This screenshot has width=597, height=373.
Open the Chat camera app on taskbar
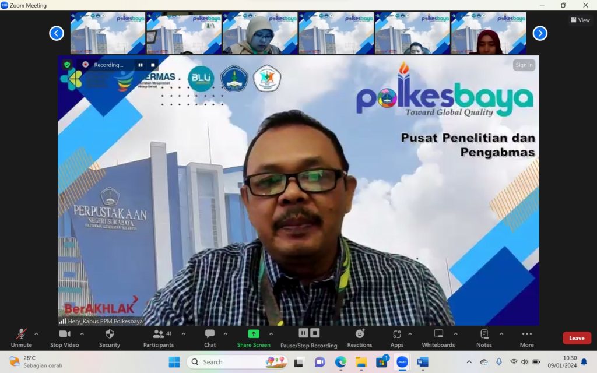click(x=320, y=362)
